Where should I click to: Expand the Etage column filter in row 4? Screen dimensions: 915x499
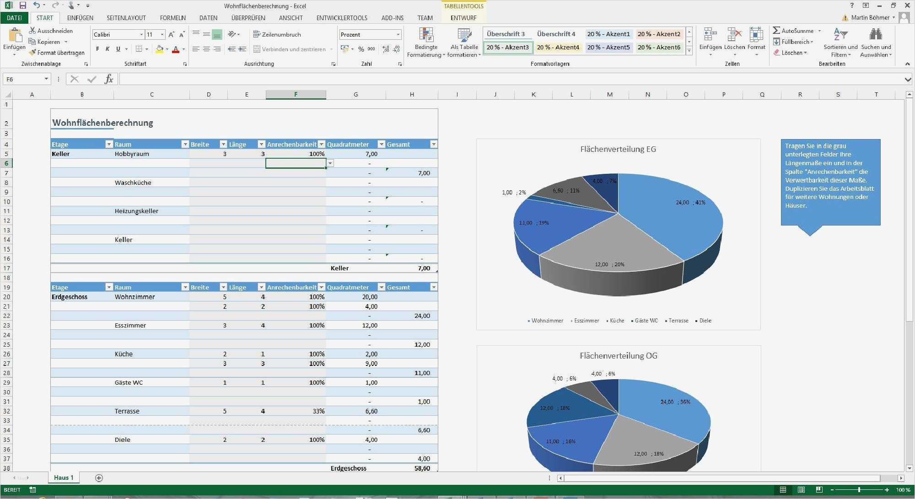[x=109, y=145]
